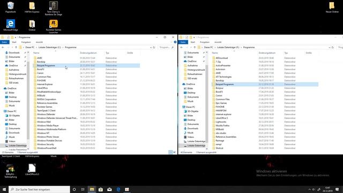Image resolution: width=343 pixels, height=193 pixels.
Task: Open the Windows Start menu
Action: [x=4, y=189]
